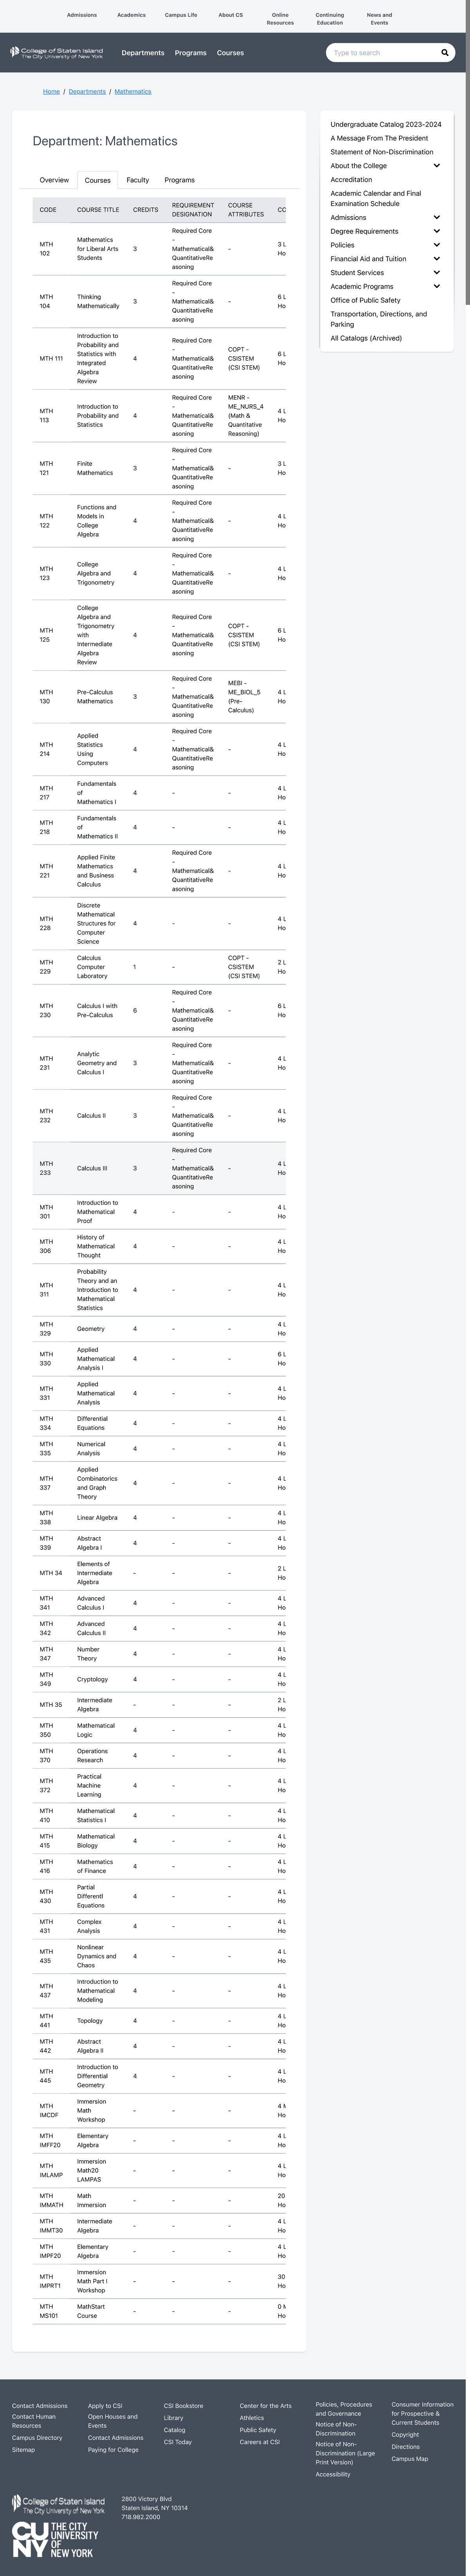Click the search magnifier icon
The image size is (470, 2576).
tap(445, 53)
